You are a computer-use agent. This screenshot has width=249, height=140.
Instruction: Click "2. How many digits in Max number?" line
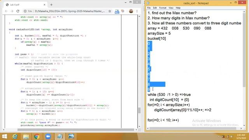pos(179,18)
